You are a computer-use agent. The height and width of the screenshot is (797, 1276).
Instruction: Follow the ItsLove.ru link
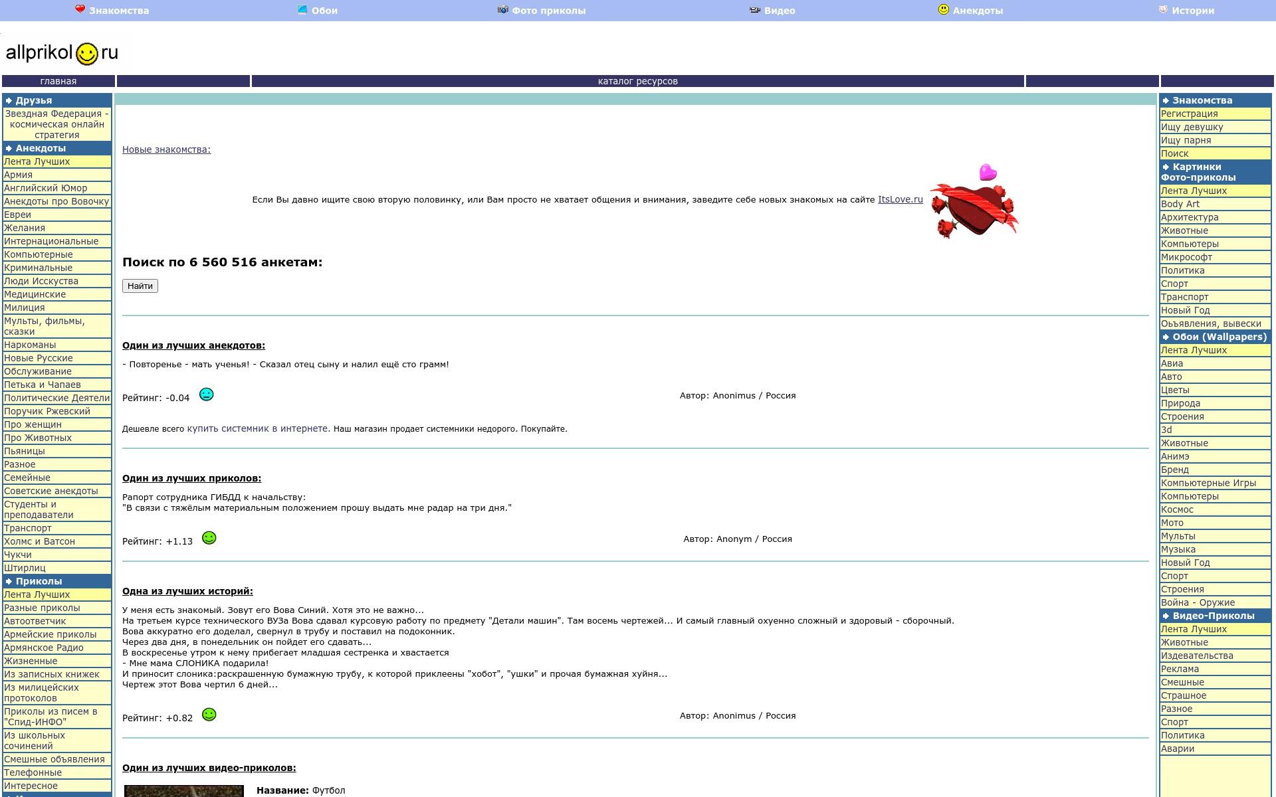(901, 199)
